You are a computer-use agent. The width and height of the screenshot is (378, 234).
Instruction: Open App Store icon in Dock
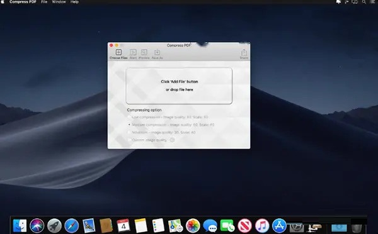(x=279, y=226)
